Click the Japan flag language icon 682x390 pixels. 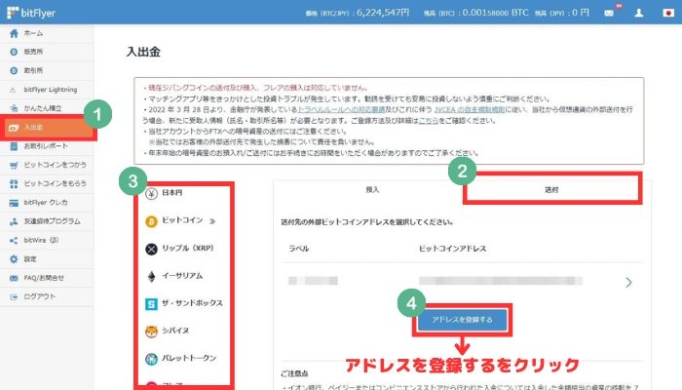[668, 13]
